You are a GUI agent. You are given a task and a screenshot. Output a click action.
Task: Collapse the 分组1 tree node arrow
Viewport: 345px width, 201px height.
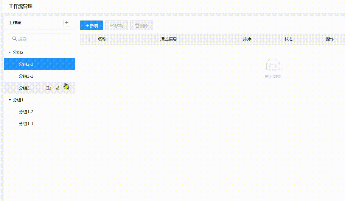tap(10, 100)
